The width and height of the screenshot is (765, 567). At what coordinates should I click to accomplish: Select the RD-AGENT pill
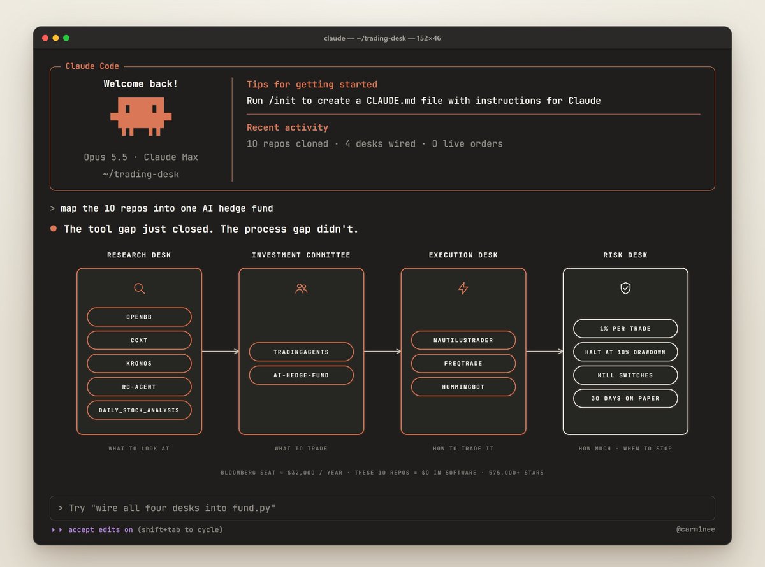[x=139, y=387]
